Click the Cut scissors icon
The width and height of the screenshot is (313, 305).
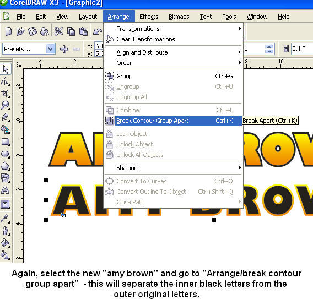click(x=58, y=31)
